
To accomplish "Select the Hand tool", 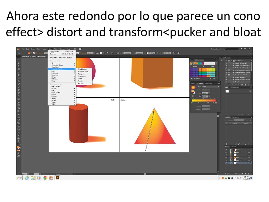I will coord(19,138).
